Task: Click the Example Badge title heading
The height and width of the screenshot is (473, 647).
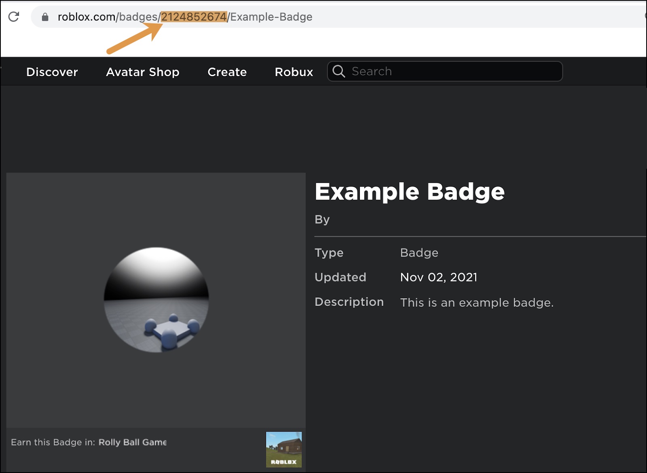Action: click(x=409, y=191)
